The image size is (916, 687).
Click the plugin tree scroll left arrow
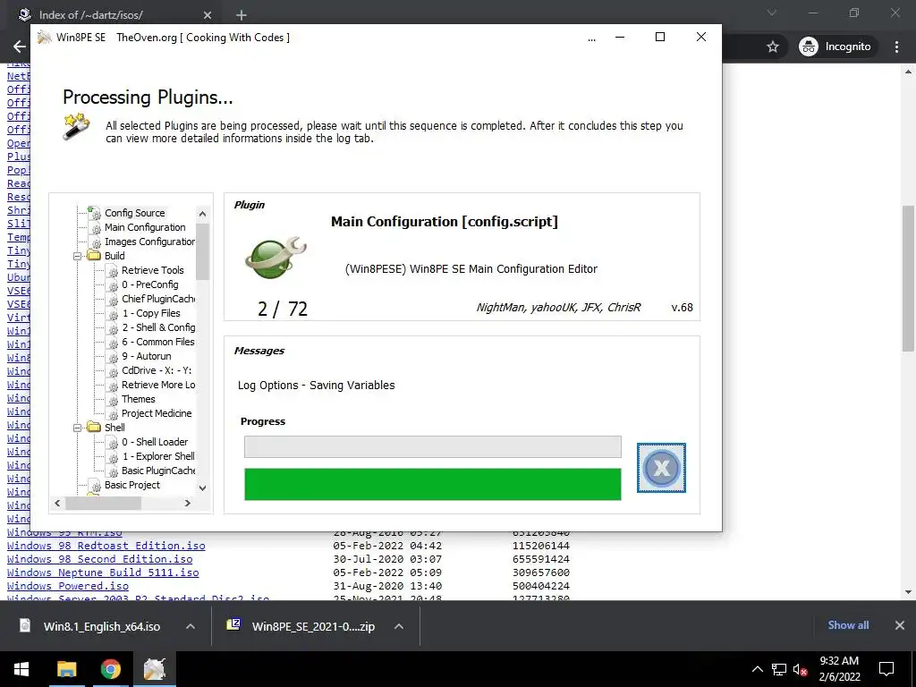(57, 503)
